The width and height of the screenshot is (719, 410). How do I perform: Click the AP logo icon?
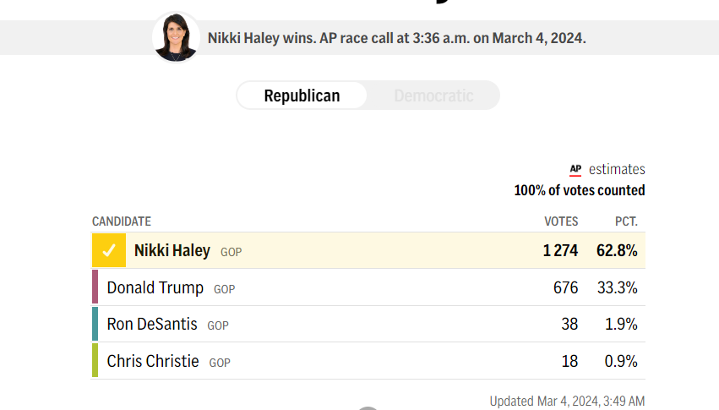(x=575, y=170)
